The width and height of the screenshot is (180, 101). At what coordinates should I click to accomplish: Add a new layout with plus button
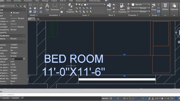pos(22,98)
